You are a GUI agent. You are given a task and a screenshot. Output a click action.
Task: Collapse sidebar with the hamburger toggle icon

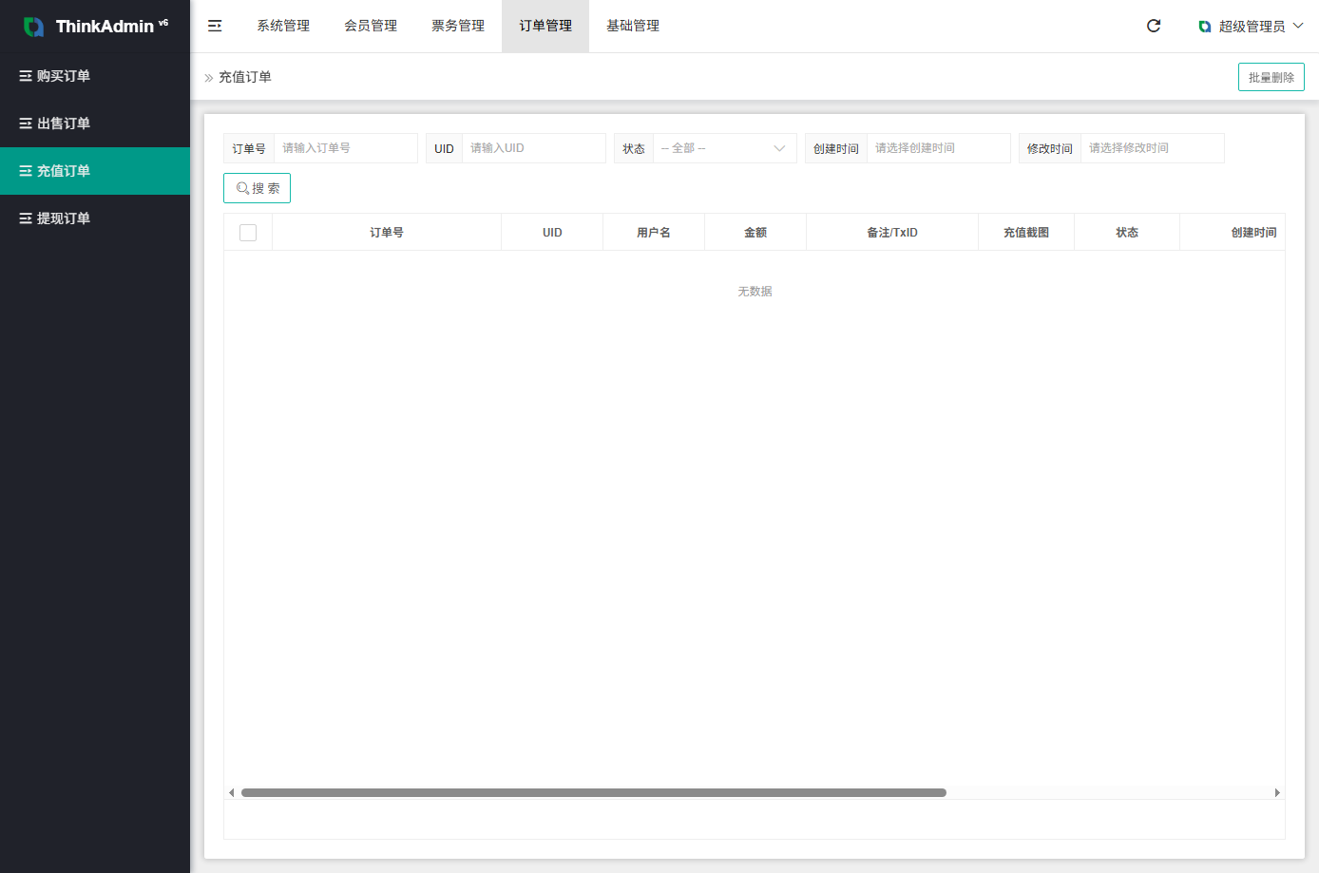(x=215, y=26)
